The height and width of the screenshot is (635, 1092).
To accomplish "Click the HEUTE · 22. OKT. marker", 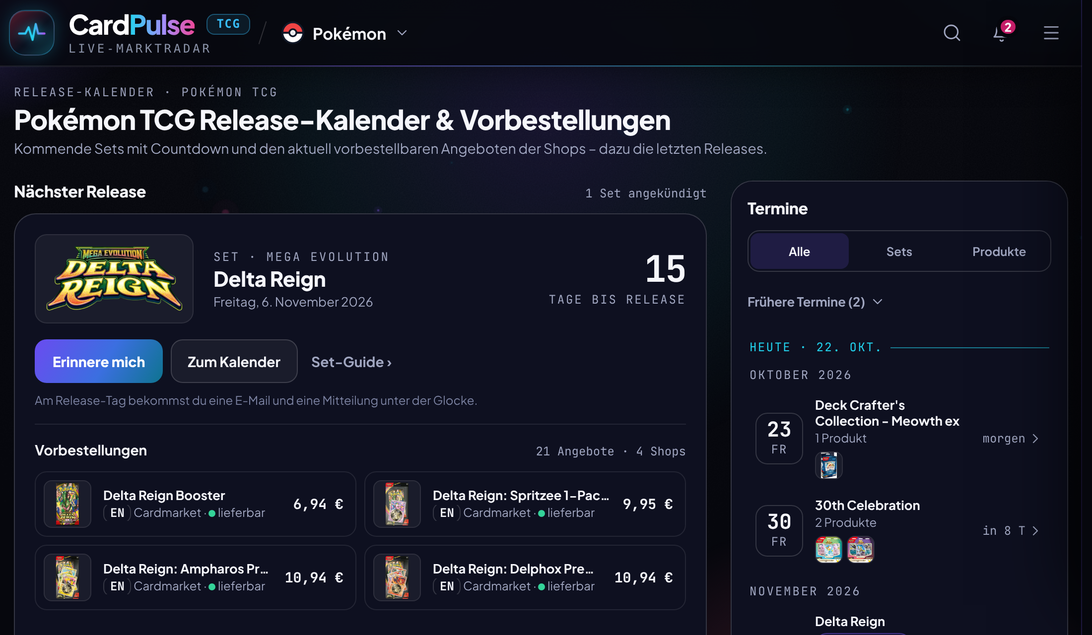I will (x=816, y=347).
